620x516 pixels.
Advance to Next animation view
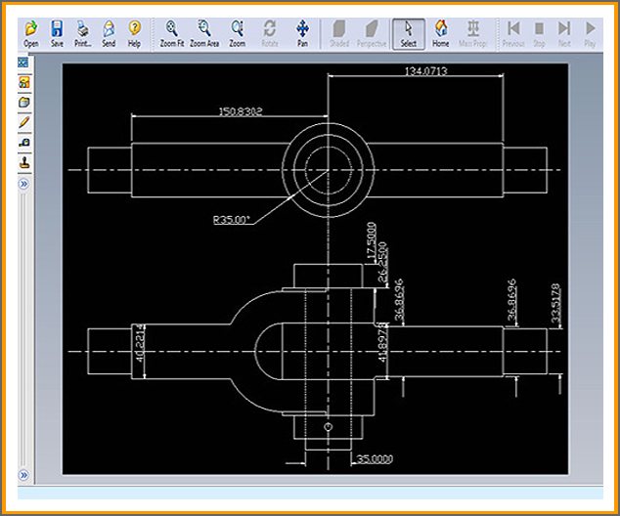point(564,34)
